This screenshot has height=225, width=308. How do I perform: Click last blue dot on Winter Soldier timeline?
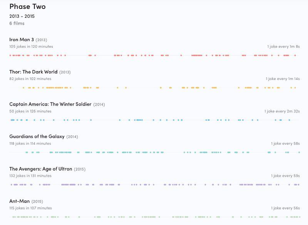click(290, 120)
